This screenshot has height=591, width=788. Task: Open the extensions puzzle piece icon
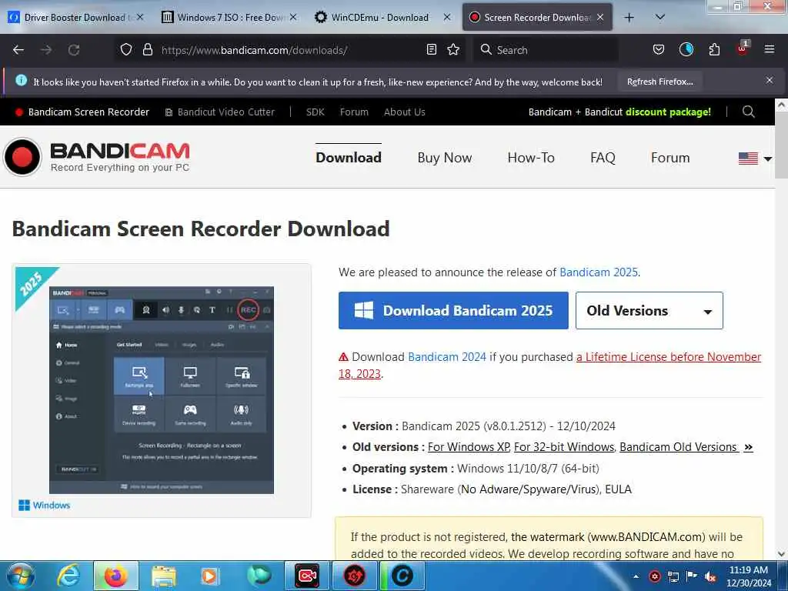pyautogui.click(x=714, y=50)
